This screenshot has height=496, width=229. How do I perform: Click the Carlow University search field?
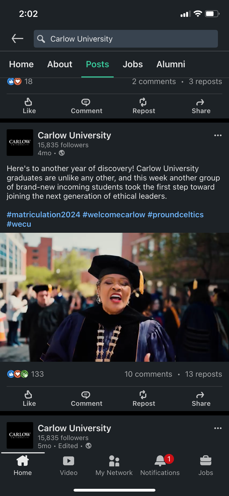coord(126,39)
